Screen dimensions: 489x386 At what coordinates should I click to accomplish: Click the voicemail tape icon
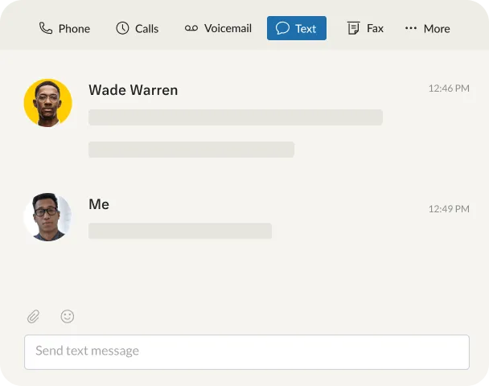(191, 28)
